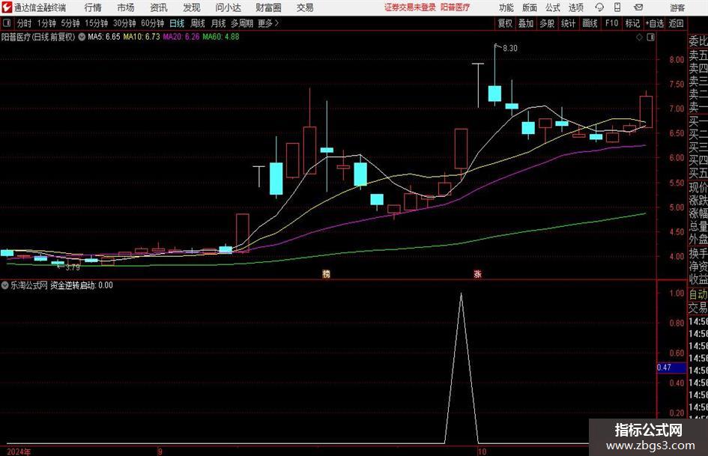Open the 资讯 menu
Image resolution: width=708 pixels, height=456 pixels.
click(159, 7)
